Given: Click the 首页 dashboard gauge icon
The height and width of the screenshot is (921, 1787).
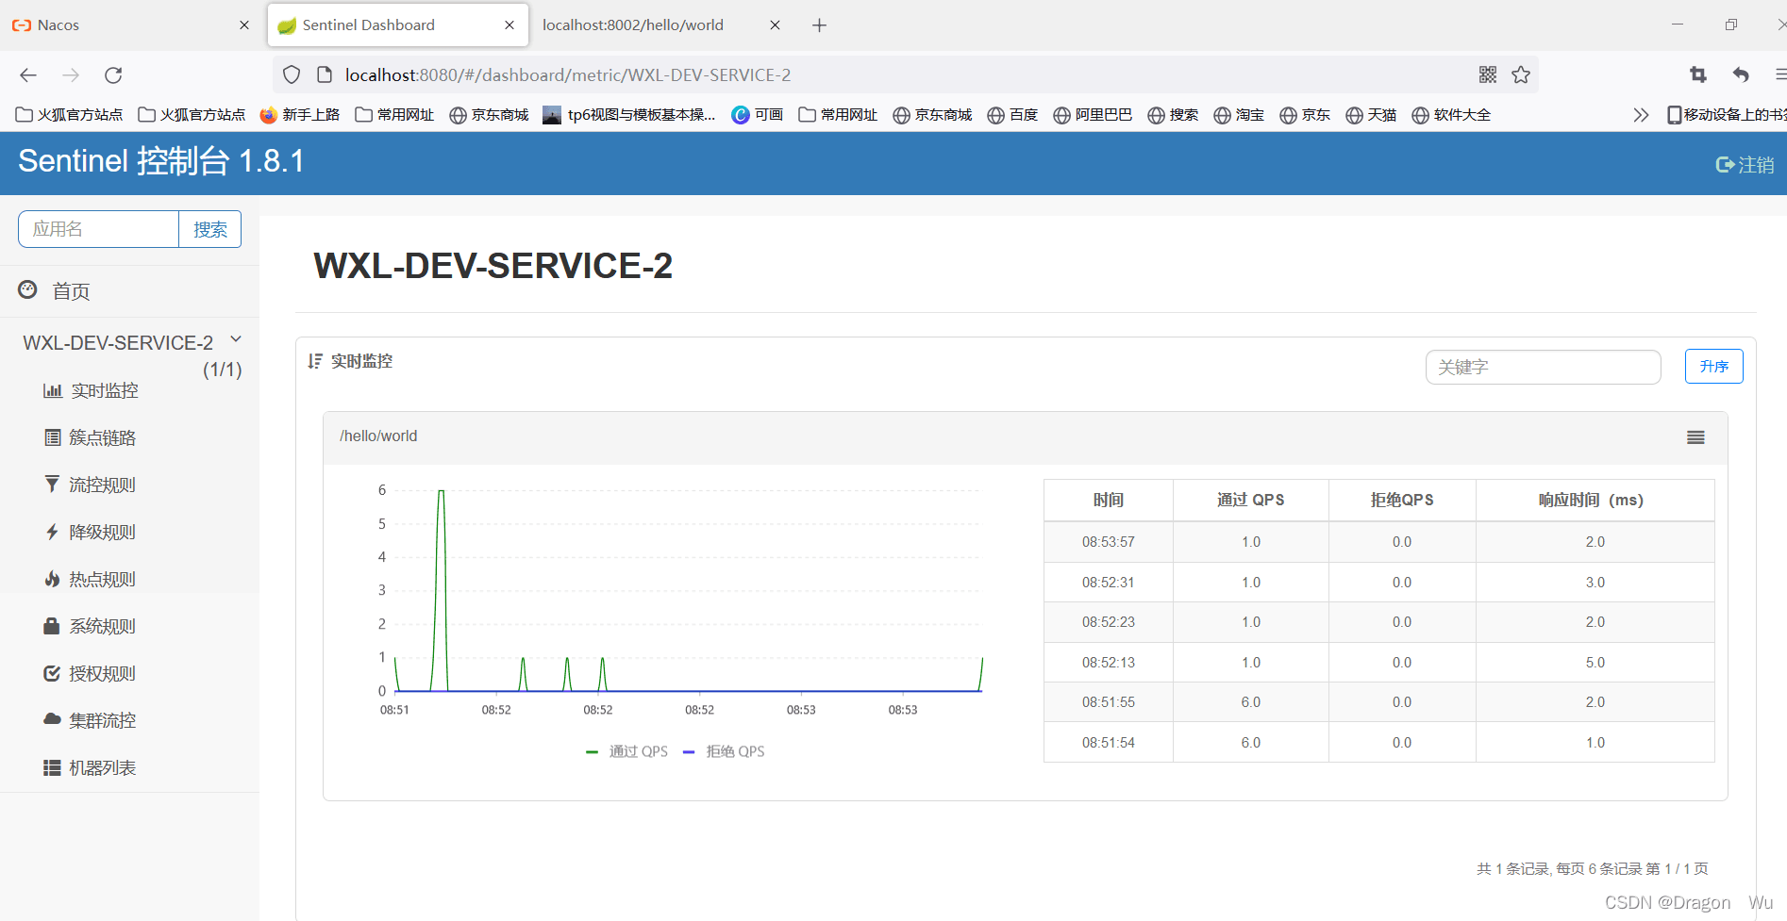Looking at the screenshot, I should point(28,289).
